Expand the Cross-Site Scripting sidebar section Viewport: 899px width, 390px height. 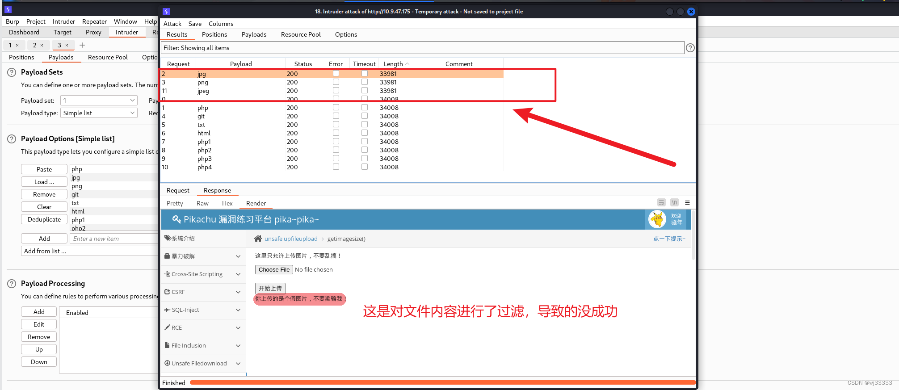coord(203,274)
